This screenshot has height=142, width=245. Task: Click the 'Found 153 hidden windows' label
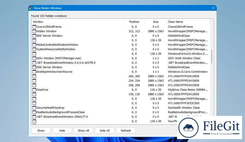coord(49,16)
